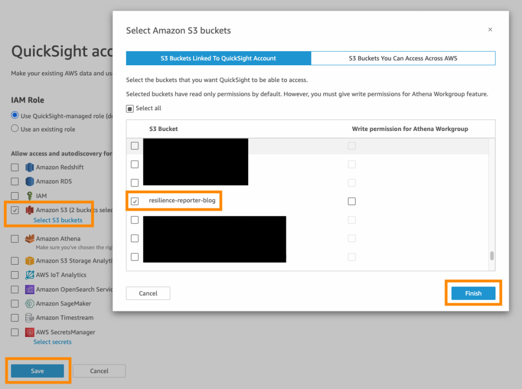Enable write permission for resilience-reporter-blog

pos(352,201)
